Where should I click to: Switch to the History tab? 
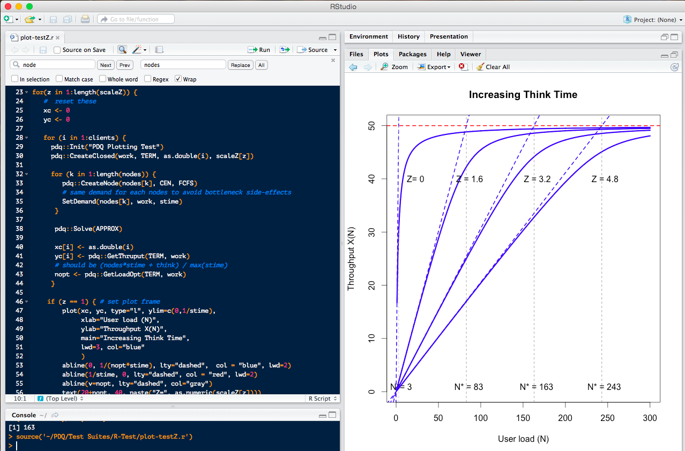408,36
